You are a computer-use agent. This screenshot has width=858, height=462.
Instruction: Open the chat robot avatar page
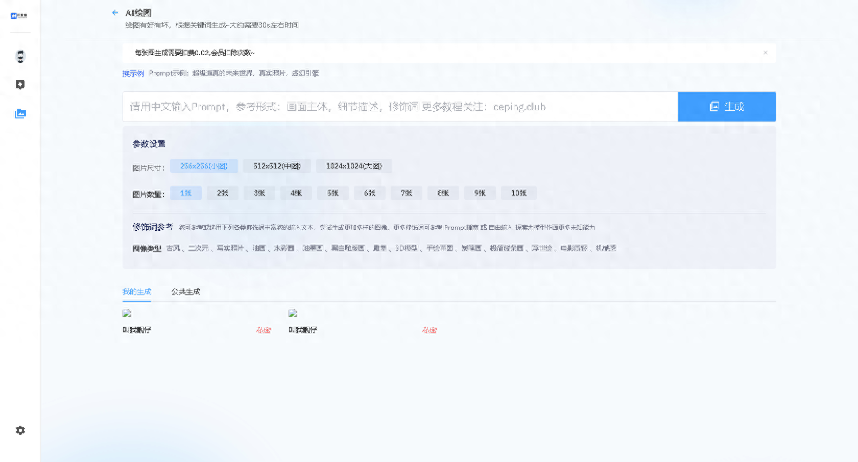coord(20,56)
